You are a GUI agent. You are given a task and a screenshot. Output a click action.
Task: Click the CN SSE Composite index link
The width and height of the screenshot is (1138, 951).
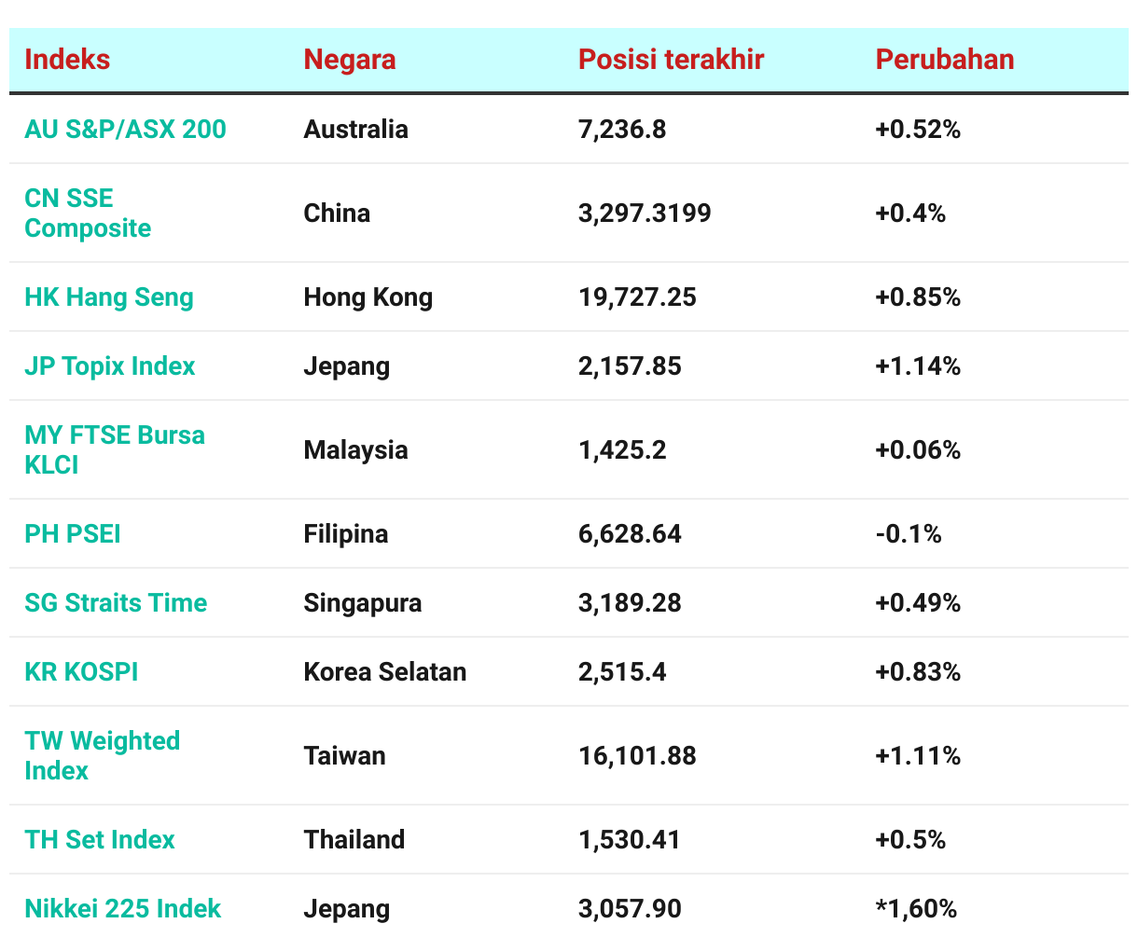click(88, 213)
